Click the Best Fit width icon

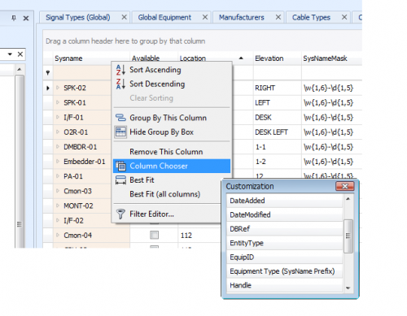coord(120,180)
